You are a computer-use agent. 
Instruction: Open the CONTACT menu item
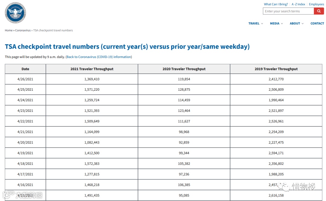tap(317, 23)
